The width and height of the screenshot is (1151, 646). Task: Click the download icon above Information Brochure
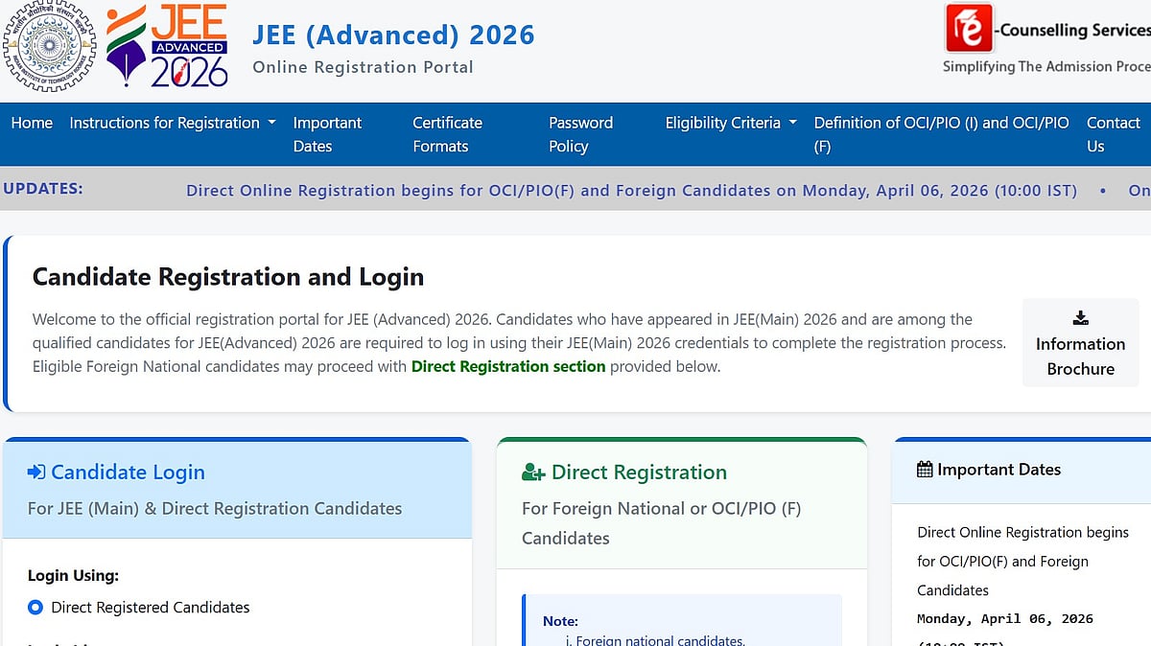[1080, 318]
